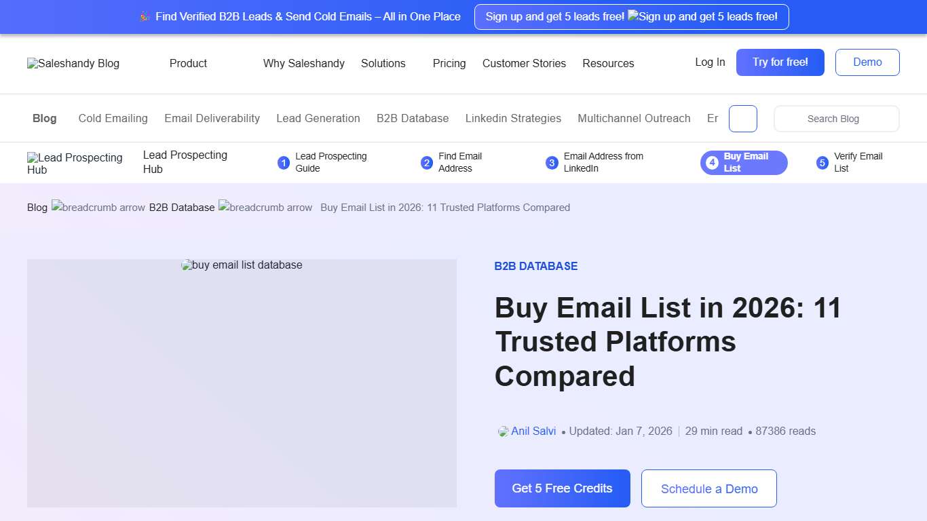Click the Lead Prospecting Hub logo
This screenshot has height=521, width=927.
click(x=75, y=163)
